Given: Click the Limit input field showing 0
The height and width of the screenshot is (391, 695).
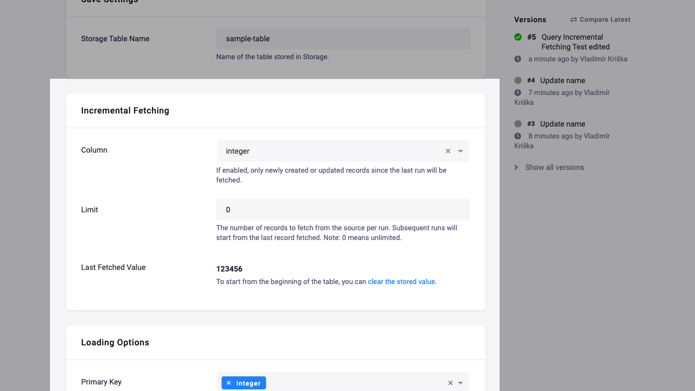Looking at the screenshot, I should [343, 210].
